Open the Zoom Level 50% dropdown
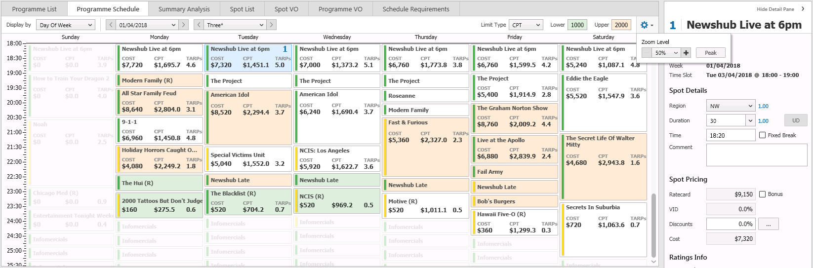The width and height of the screenshot is (813, 268). pyautogui.click(x=666, y=53)
